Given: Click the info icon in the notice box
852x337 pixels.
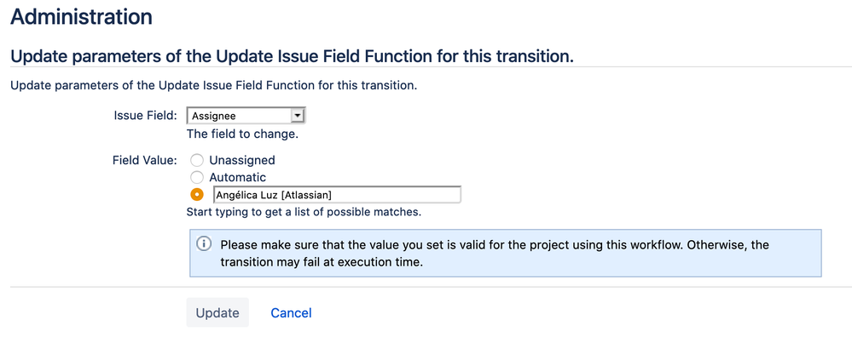Looking at the screenshot, I should pos(204,244).
